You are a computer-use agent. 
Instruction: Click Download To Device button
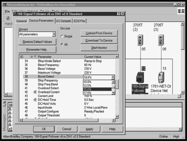[x=99, y=40]
